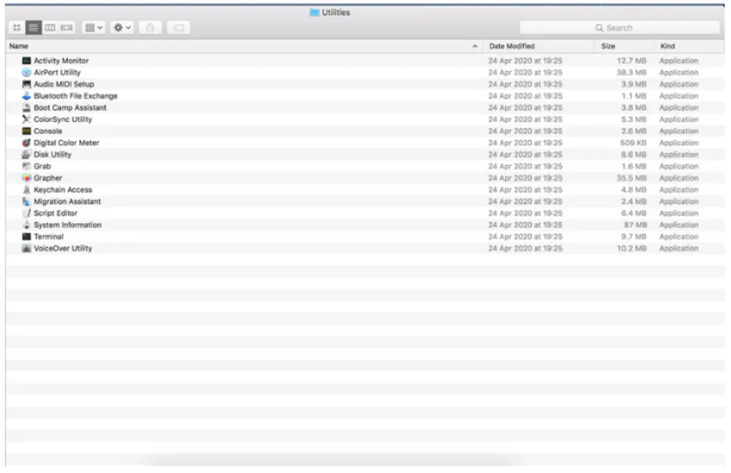
Task: Click the 'Grab' name text
Action: (42, 166)
